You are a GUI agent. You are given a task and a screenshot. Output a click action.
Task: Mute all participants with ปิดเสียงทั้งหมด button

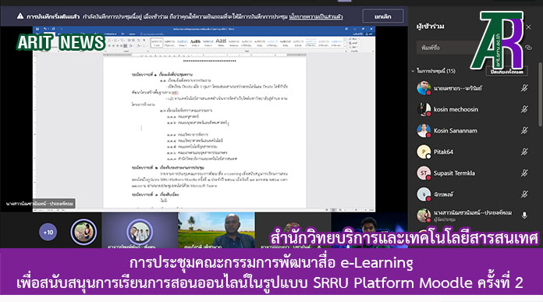coord(506,72)
